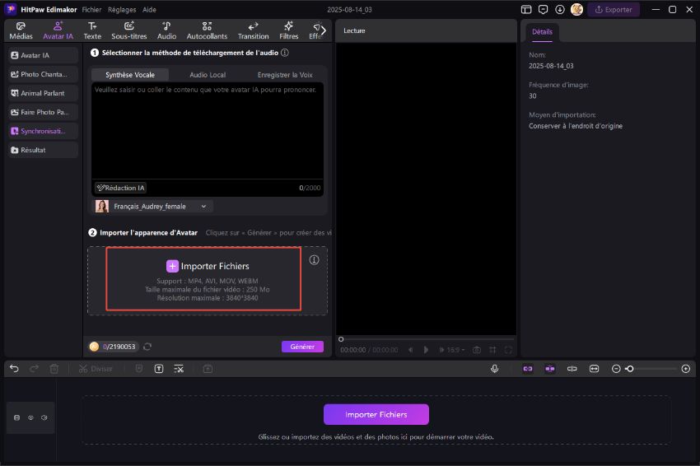Viewport: 700px width, 466px height.
Task: Click the add text icon in timeline toolbar
Action: coord(159,369)
